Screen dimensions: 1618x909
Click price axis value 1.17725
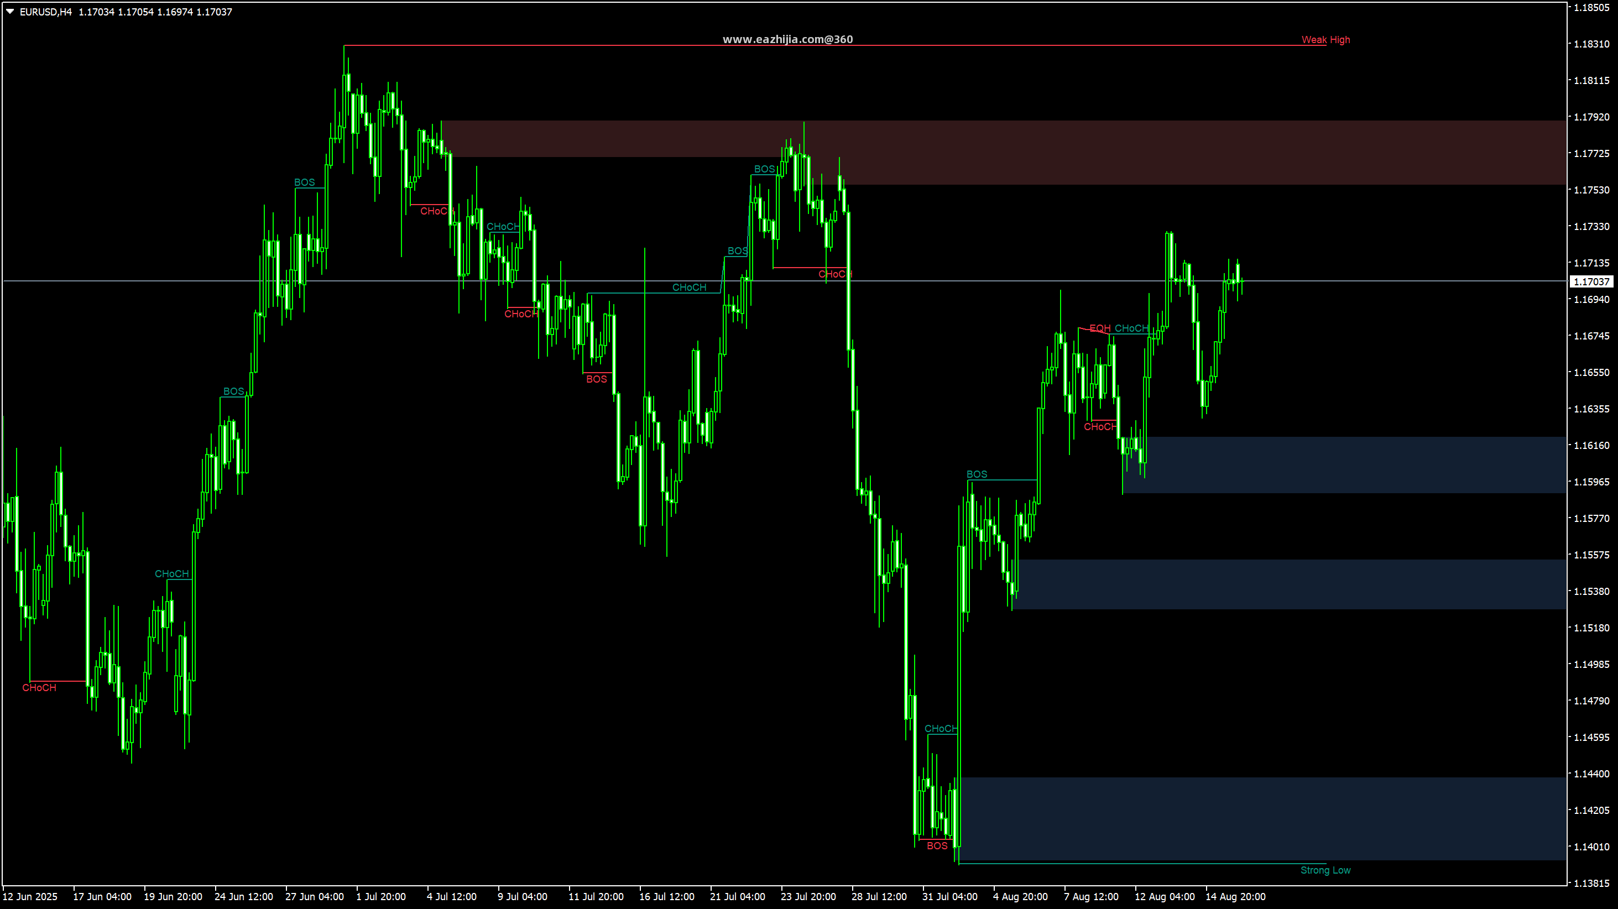(1591, 153)
